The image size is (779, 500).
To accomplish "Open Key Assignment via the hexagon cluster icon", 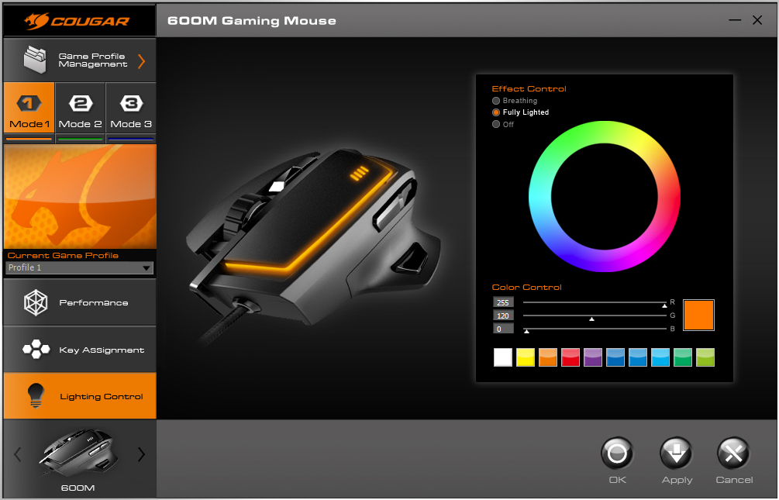I will (36, 350).
